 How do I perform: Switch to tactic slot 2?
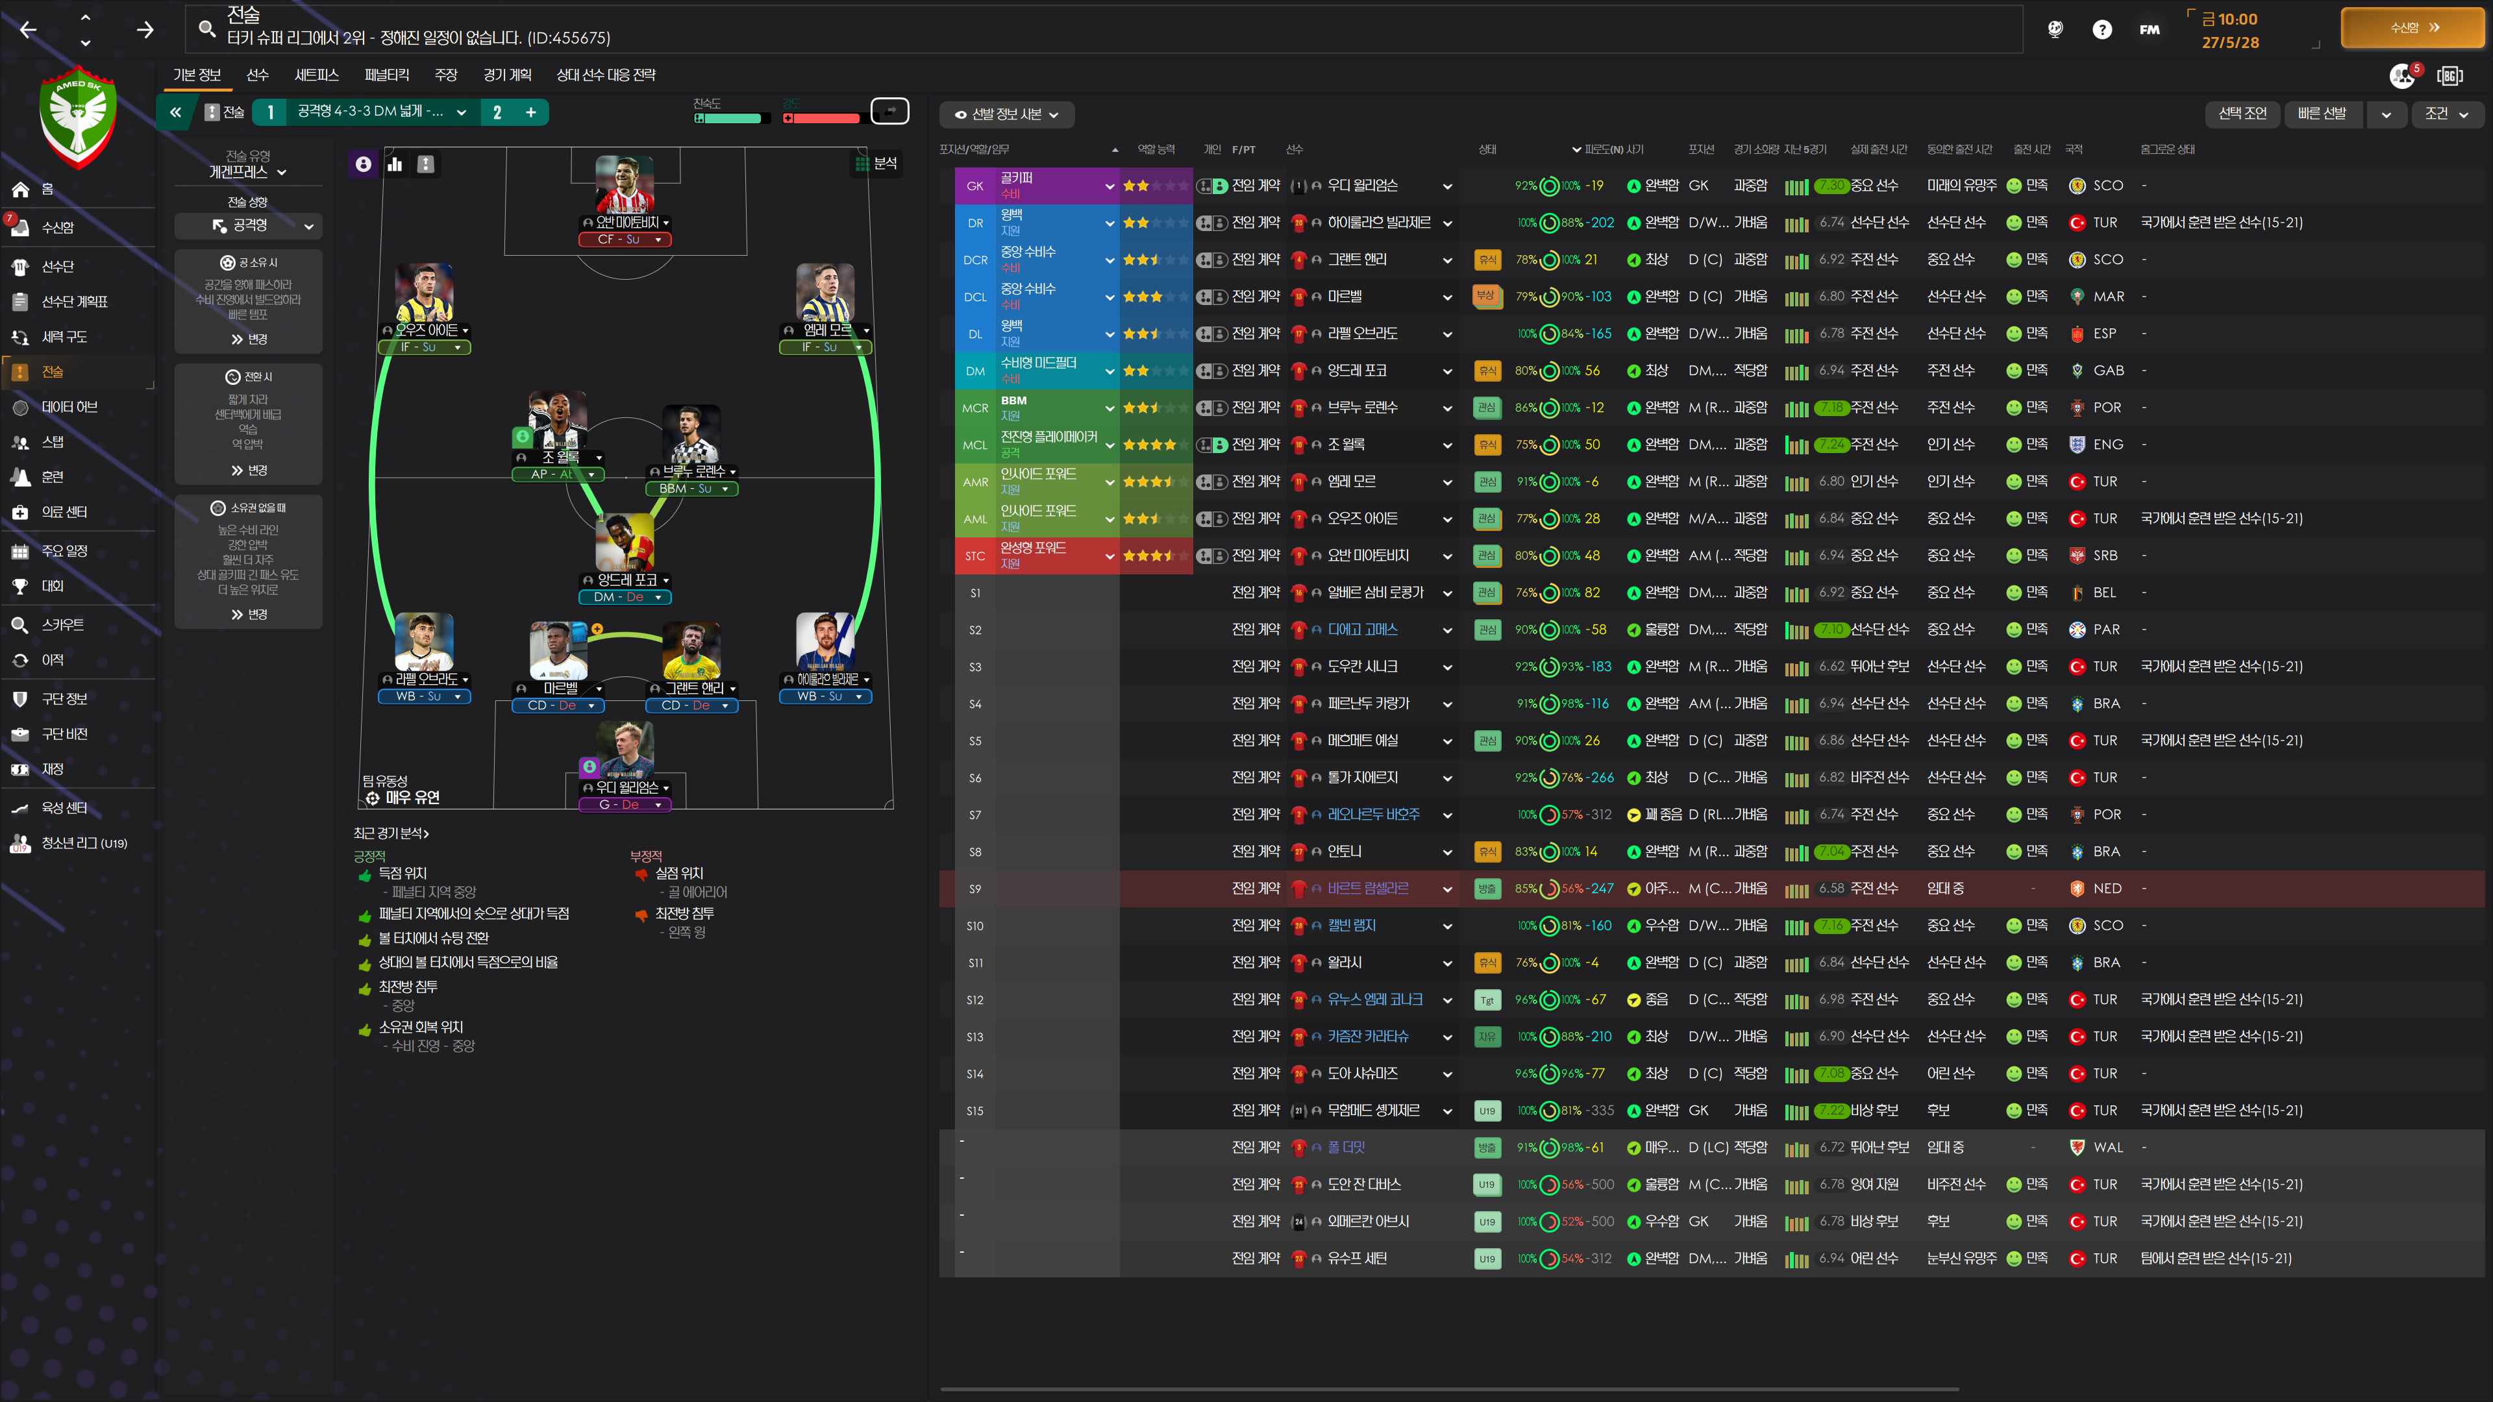point(497,112)
